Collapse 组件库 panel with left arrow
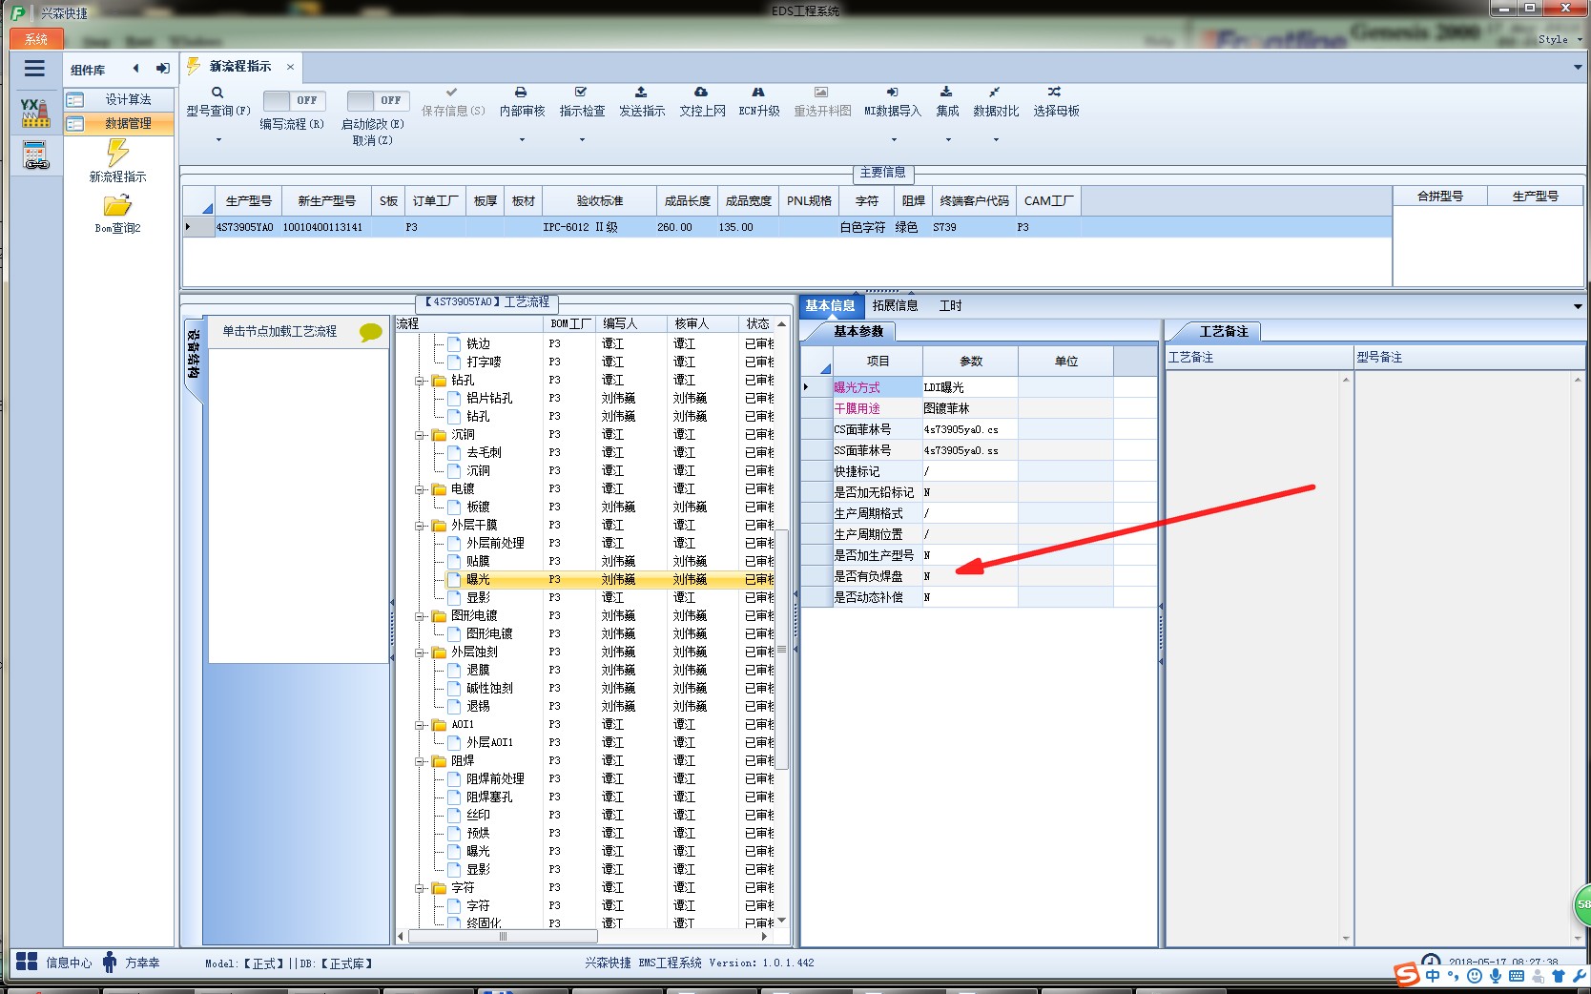This screenshot has width=1591, height=994. click(135, 69)
